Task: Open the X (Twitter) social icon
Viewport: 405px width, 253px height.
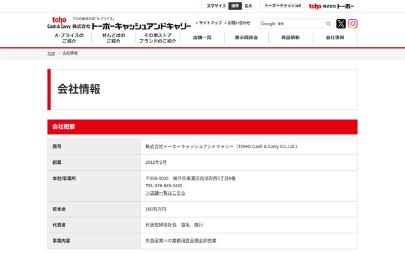Action: point(341,24)
